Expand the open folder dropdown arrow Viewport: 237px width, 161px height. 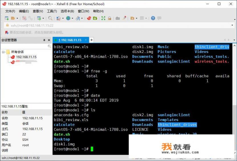pyautogui.click(x=17, y=18)
